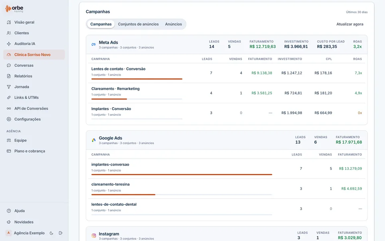Click the 7,3x ROAS value
Screen dimensions: 385x241
coord(358,73)
